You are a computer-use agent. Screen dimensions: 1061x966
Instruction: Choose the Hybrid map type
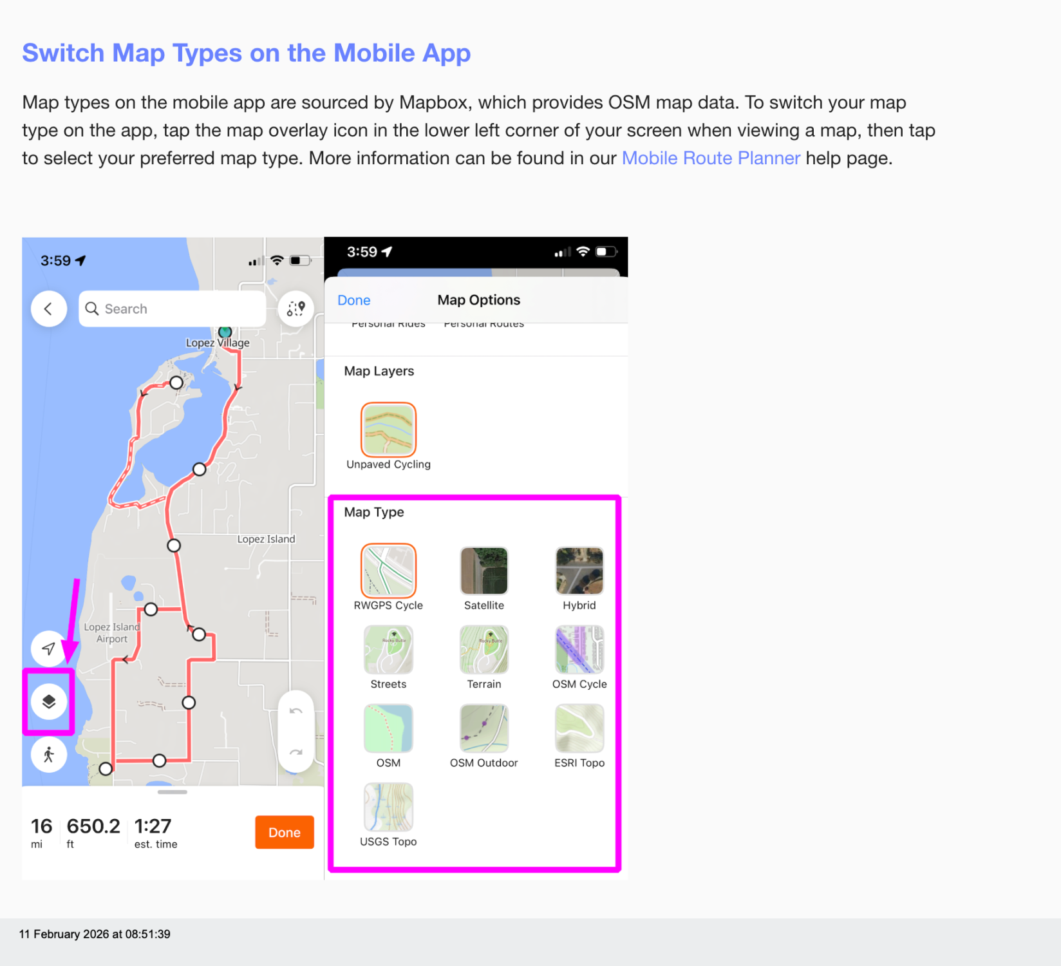coord(579,571)
